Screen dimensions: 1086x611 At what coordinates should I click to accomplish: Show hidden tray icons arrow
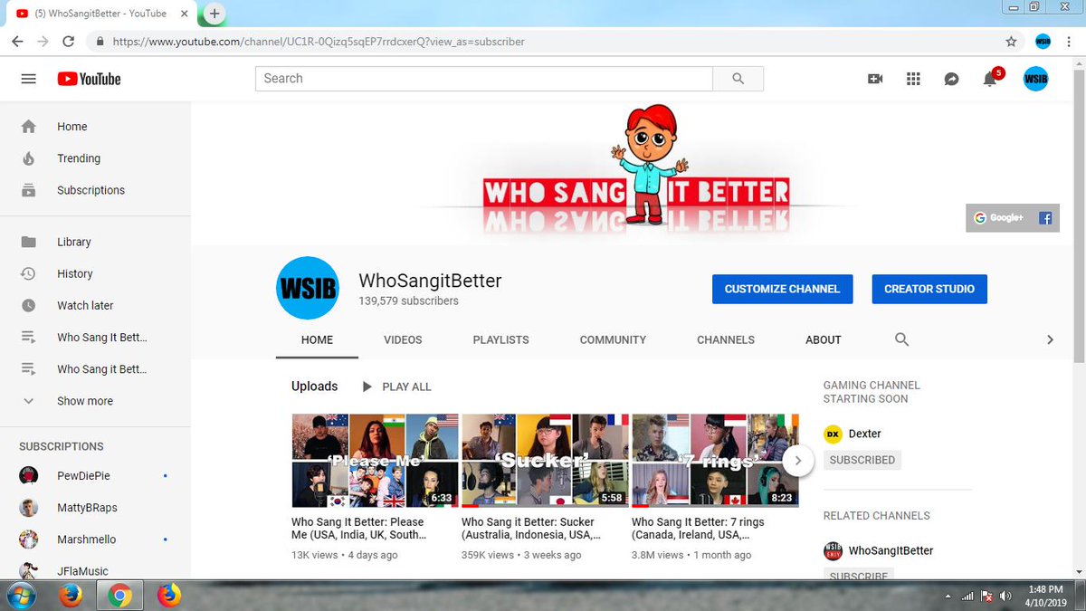(948, 596)
